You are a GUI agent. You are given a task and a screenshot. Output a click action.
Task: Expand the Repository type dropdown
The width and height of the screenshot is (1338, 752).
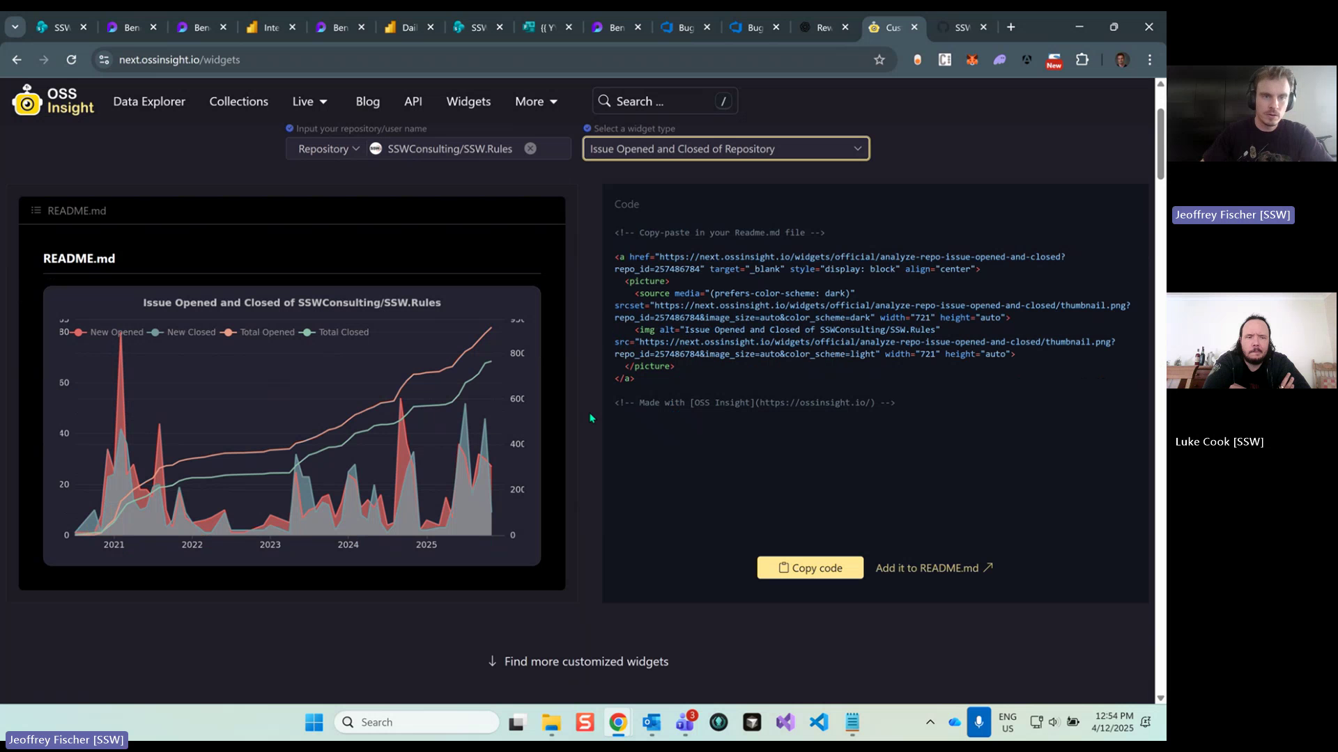click(x=328, y=148)
